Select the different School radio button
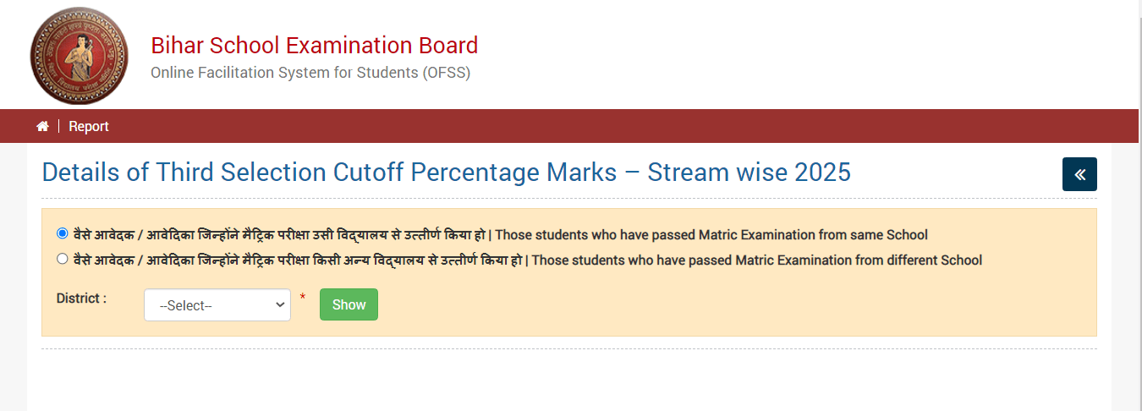This screenshot has width=1142, height=411. 63,259
